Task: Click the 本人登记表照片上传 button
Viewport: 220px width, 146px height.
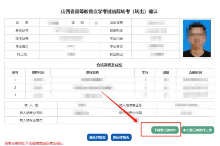Action: click(x=198, y=130)
